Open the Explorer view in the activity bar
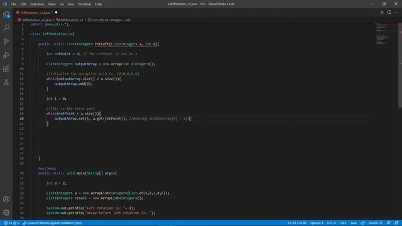This screenshot has width=402, height=226. pyautogui.click(x=6, y=14)
